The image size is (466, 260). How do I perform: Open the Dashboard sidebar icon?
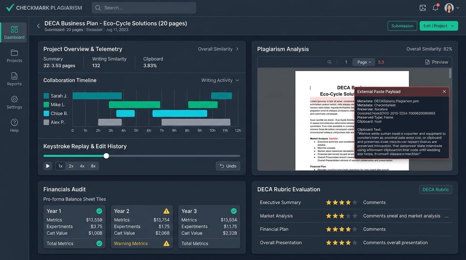click(x=14, y=29)
